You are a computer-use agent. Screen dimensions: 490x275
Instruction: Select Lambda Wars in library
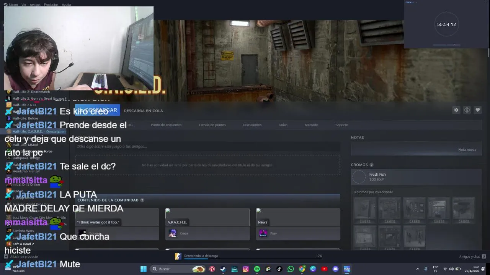(x=23, y=231)
